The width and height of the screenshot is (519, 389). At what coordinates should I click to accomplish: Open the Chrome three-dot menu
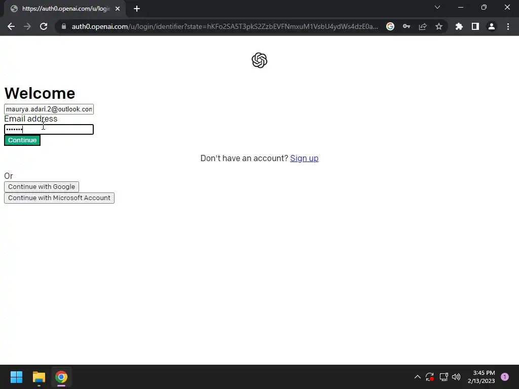click(x=508, y=26)
